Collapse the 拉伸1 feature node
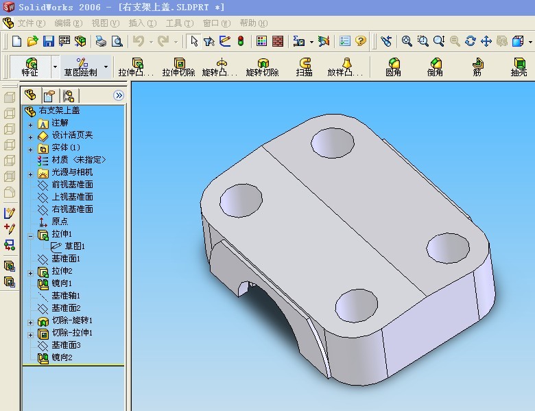The height and width of the screenshot is (411, 535). click(30, 236)
